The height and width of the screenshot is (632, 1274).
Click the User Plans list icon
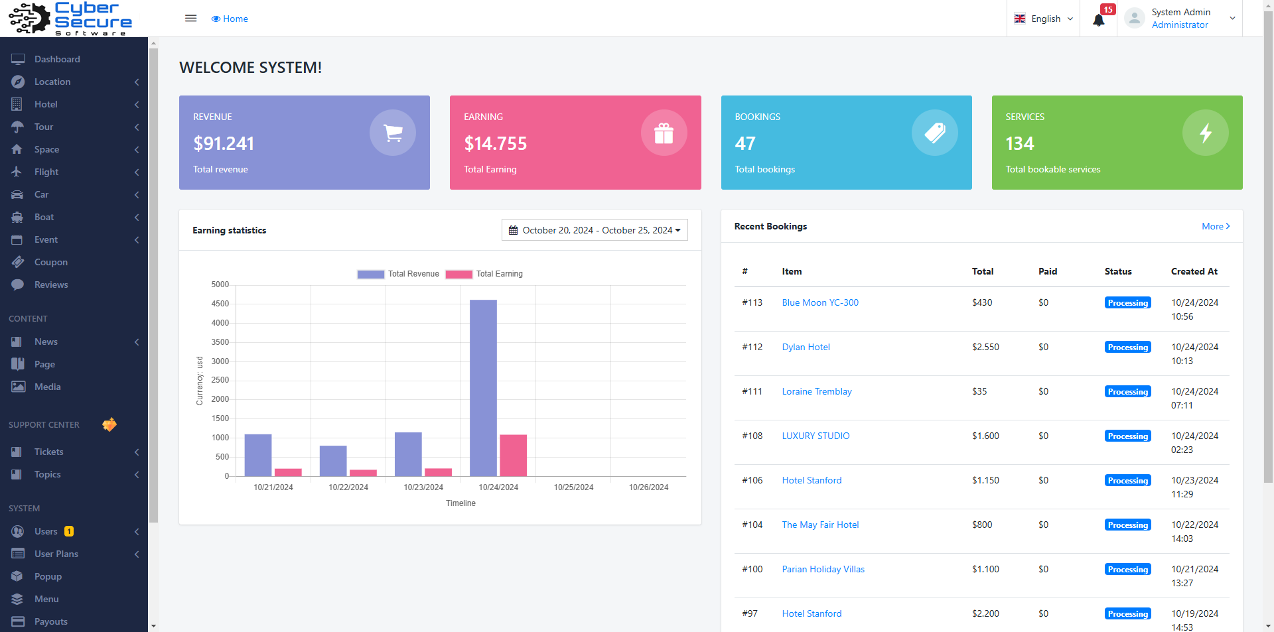point(18,554)
